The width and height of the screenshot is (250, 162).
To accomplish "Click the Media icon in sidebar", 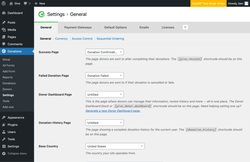I will pos(4,30).
